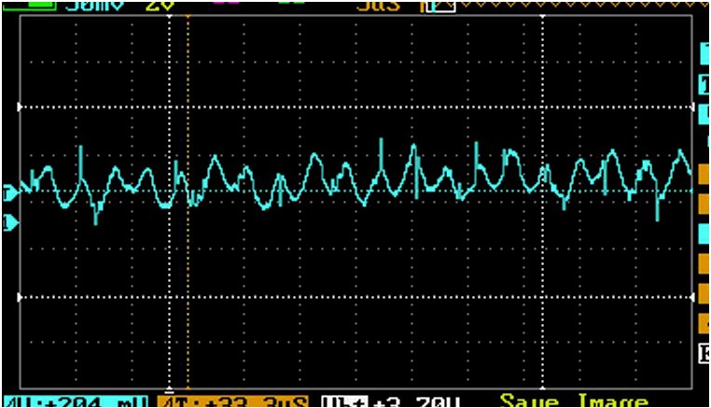Click the rightmost white time cursor marker at top
The width and height of the screenshot is (711, 408).
pyautogui.click(x=542, y=17)
